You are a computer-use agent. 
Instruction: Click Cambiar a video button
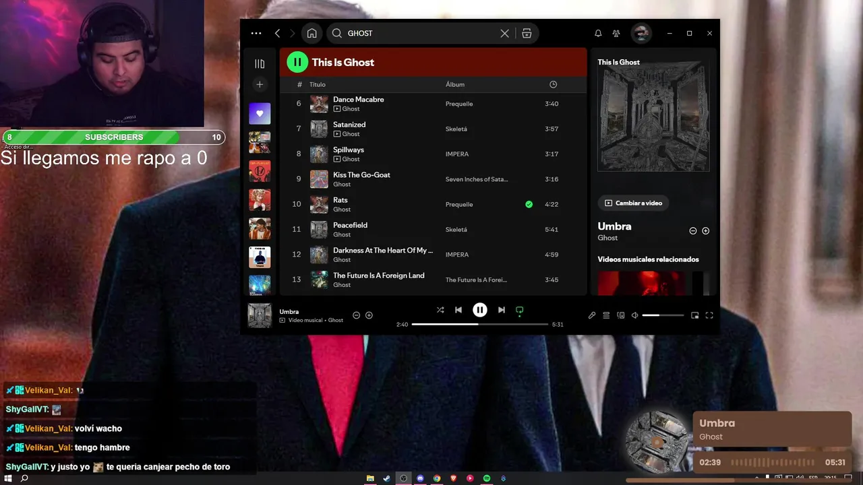point(633,203)
